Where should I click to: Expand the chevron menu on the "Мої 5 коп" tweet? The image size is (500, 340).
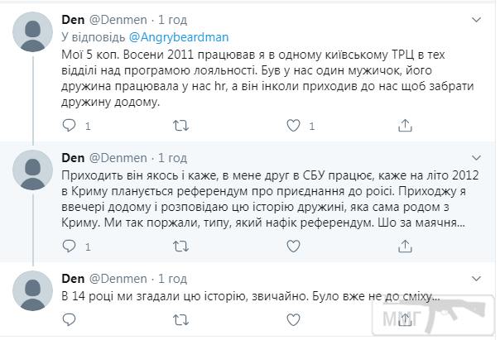[x=476, y=18]
